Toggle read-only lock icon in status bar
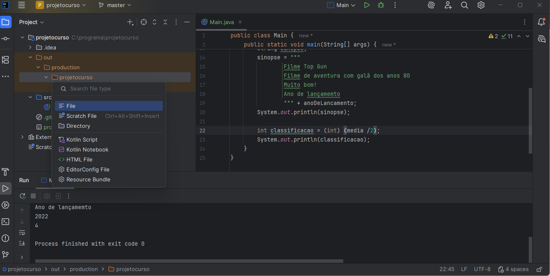Image resolution: width=550 pixels, height=276 pixels. point(539,269)
